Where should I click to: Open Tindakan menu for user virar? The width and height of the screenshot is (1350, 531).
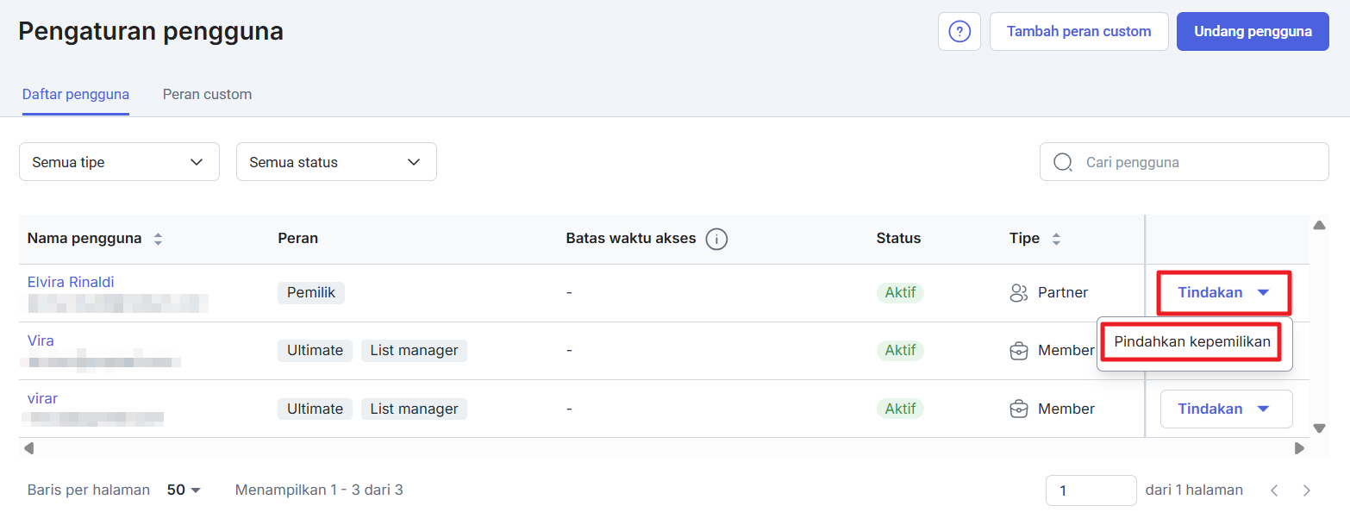click(1226, 409)
